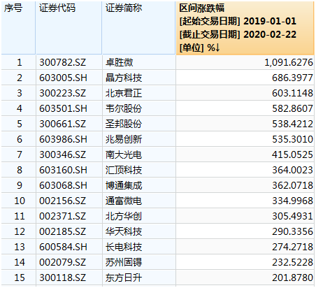Select value 290.3356 for 华天科技

tap(245, 231)
